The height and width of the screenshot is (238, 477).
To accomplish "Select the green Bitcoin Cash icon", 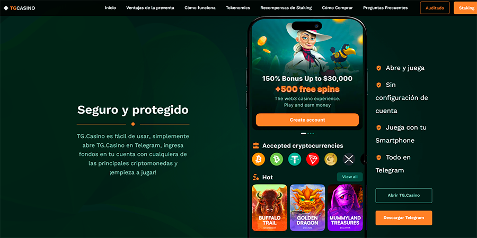I will (277, 159).
